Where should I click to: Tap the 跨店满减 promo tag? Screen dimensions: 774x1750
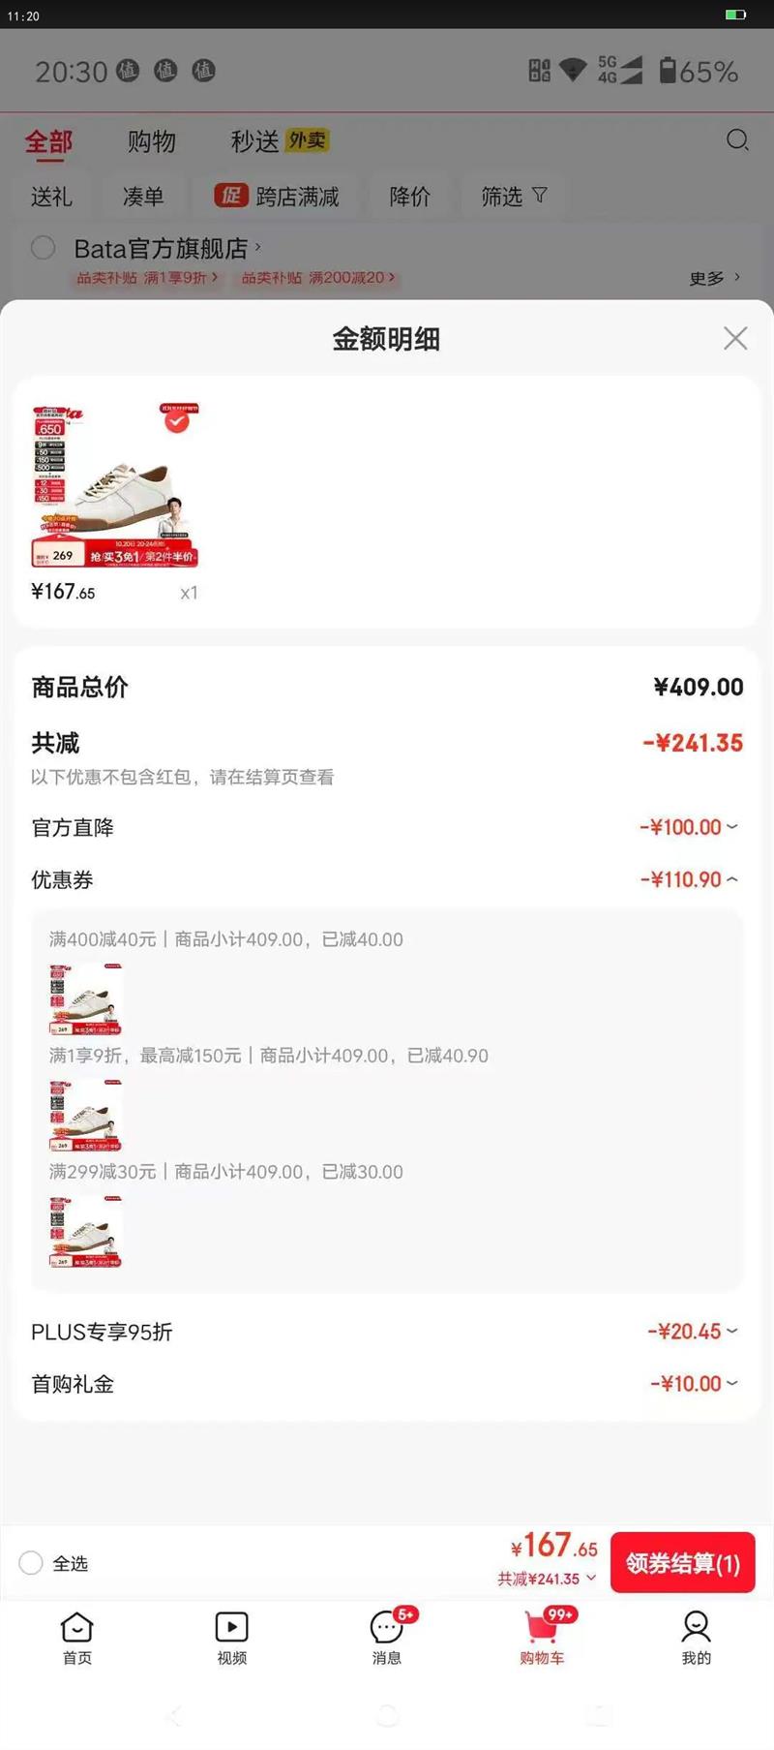coord(278,197)
